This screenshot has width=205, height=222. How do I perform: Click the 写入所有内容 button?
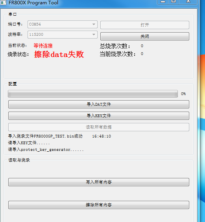[99, 182]
